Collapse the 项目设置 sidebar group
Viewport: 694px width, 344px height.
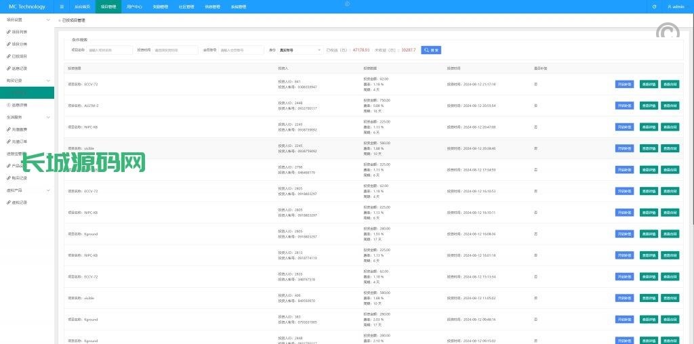[47, 20]
